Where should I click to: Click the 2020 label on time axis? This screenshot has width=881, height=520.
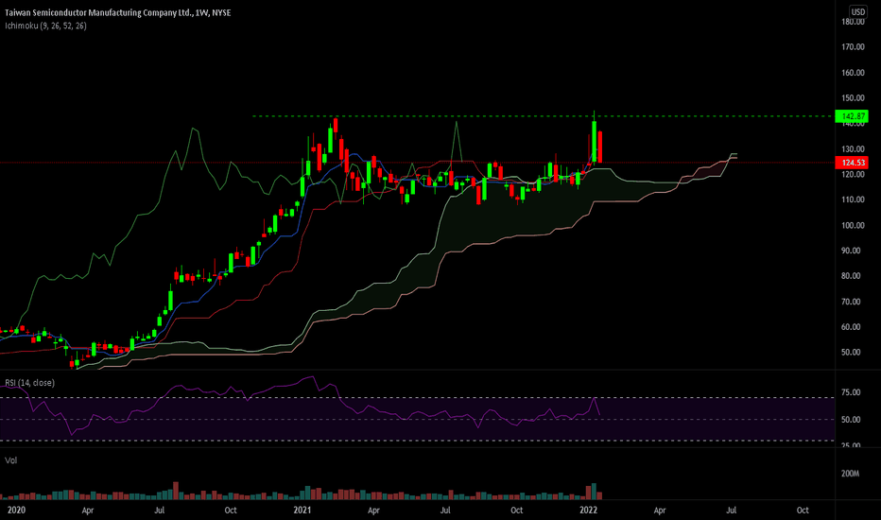click(16, 511)
